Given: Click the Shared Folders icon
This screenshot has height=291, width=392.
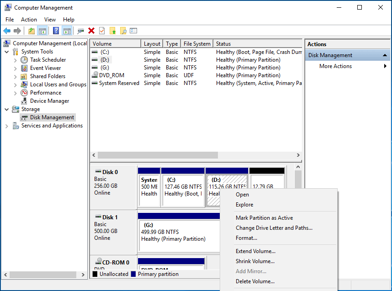Looking at the screenshot, I should [x=24, y=76].
